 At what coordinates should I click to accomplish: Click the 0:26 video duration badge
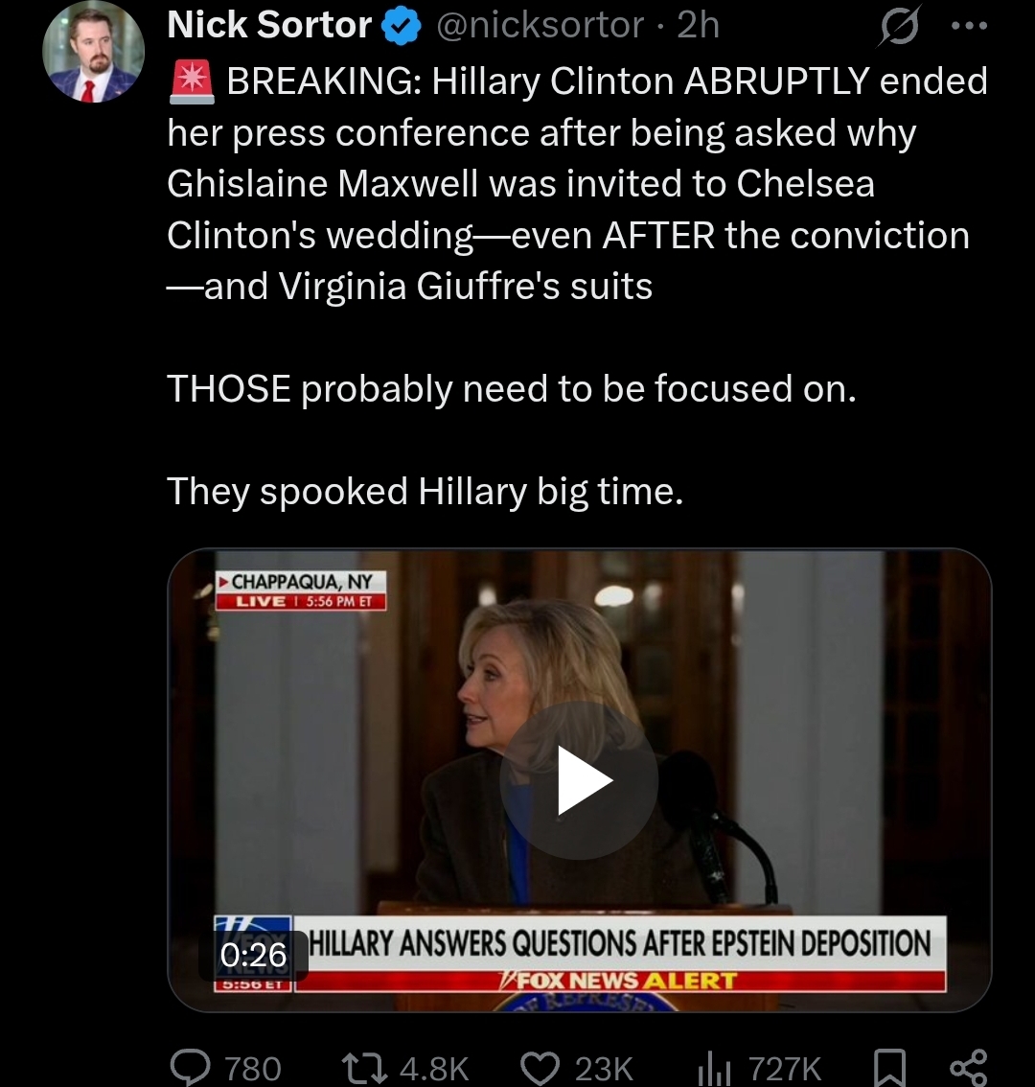tap(254, 955)
